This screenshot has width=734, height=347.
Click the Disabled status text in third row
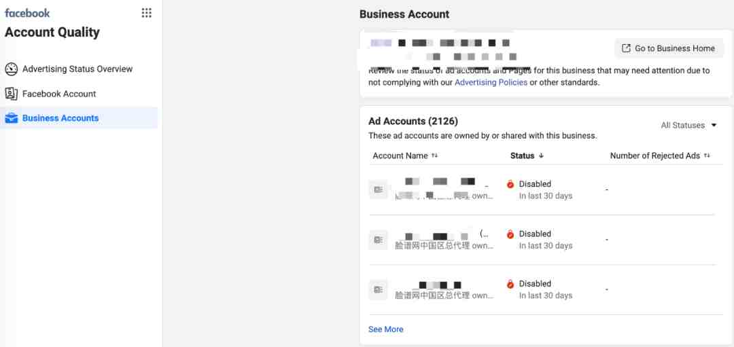point(535,284)
